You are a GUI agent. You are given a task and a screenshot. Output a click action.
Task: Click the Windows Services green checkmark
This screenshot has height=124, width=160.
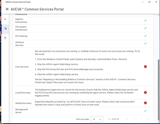tap(145, 43)
